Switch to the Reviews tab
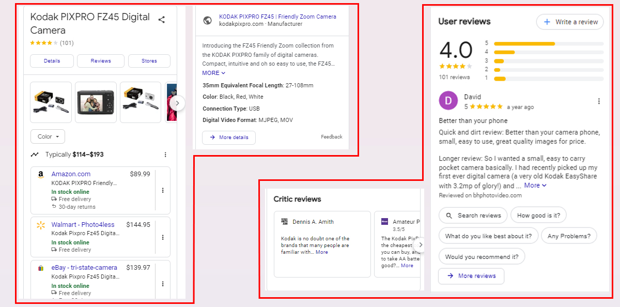The height and width of the screenshot is (307, 620). click(x=100, y=61)
